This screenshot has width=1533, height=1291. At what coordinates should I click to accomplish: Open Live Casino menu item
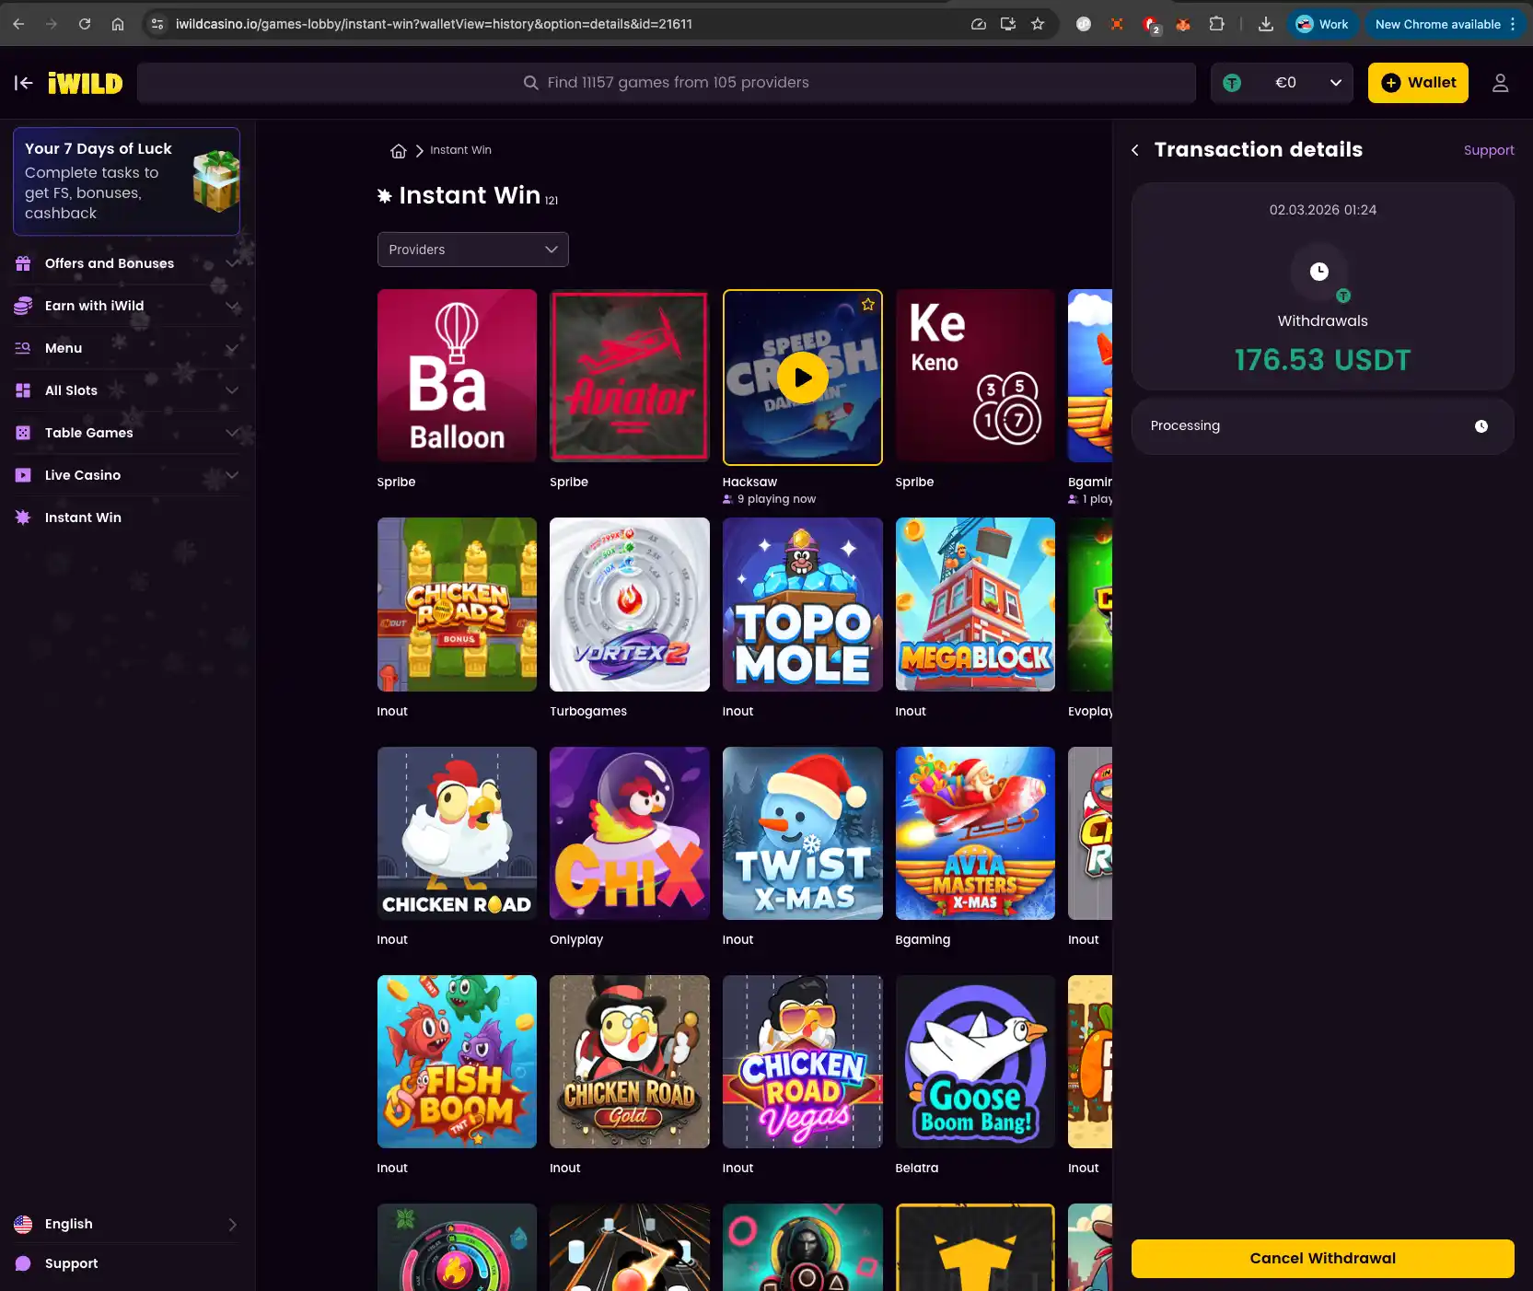coord(126,475)
